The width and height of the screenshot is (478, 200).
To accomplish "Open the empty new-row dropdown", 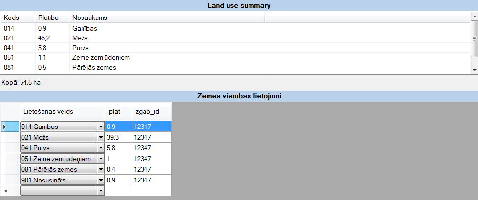I will (x=101, y=191).
